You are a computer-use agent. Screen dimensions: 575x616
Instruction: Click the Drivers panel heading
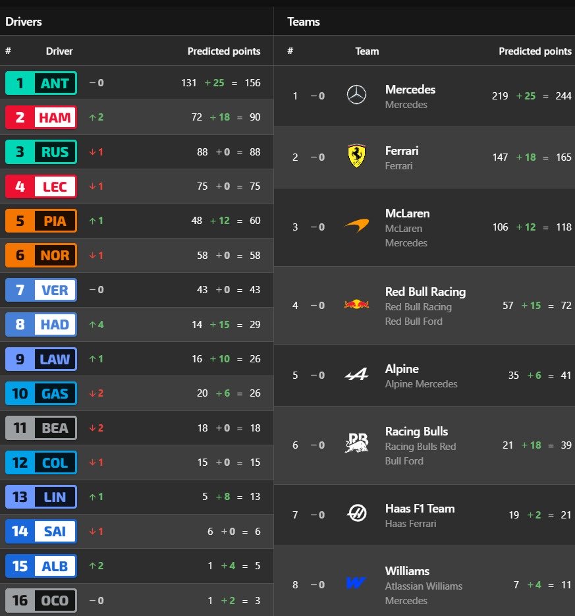(24, 22)
